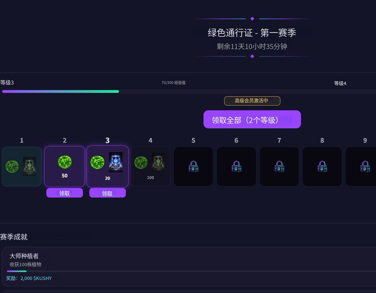Click the 等级4 label

340,83
